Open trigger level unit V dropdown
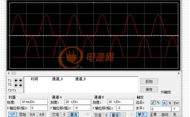 click(175, 109)
